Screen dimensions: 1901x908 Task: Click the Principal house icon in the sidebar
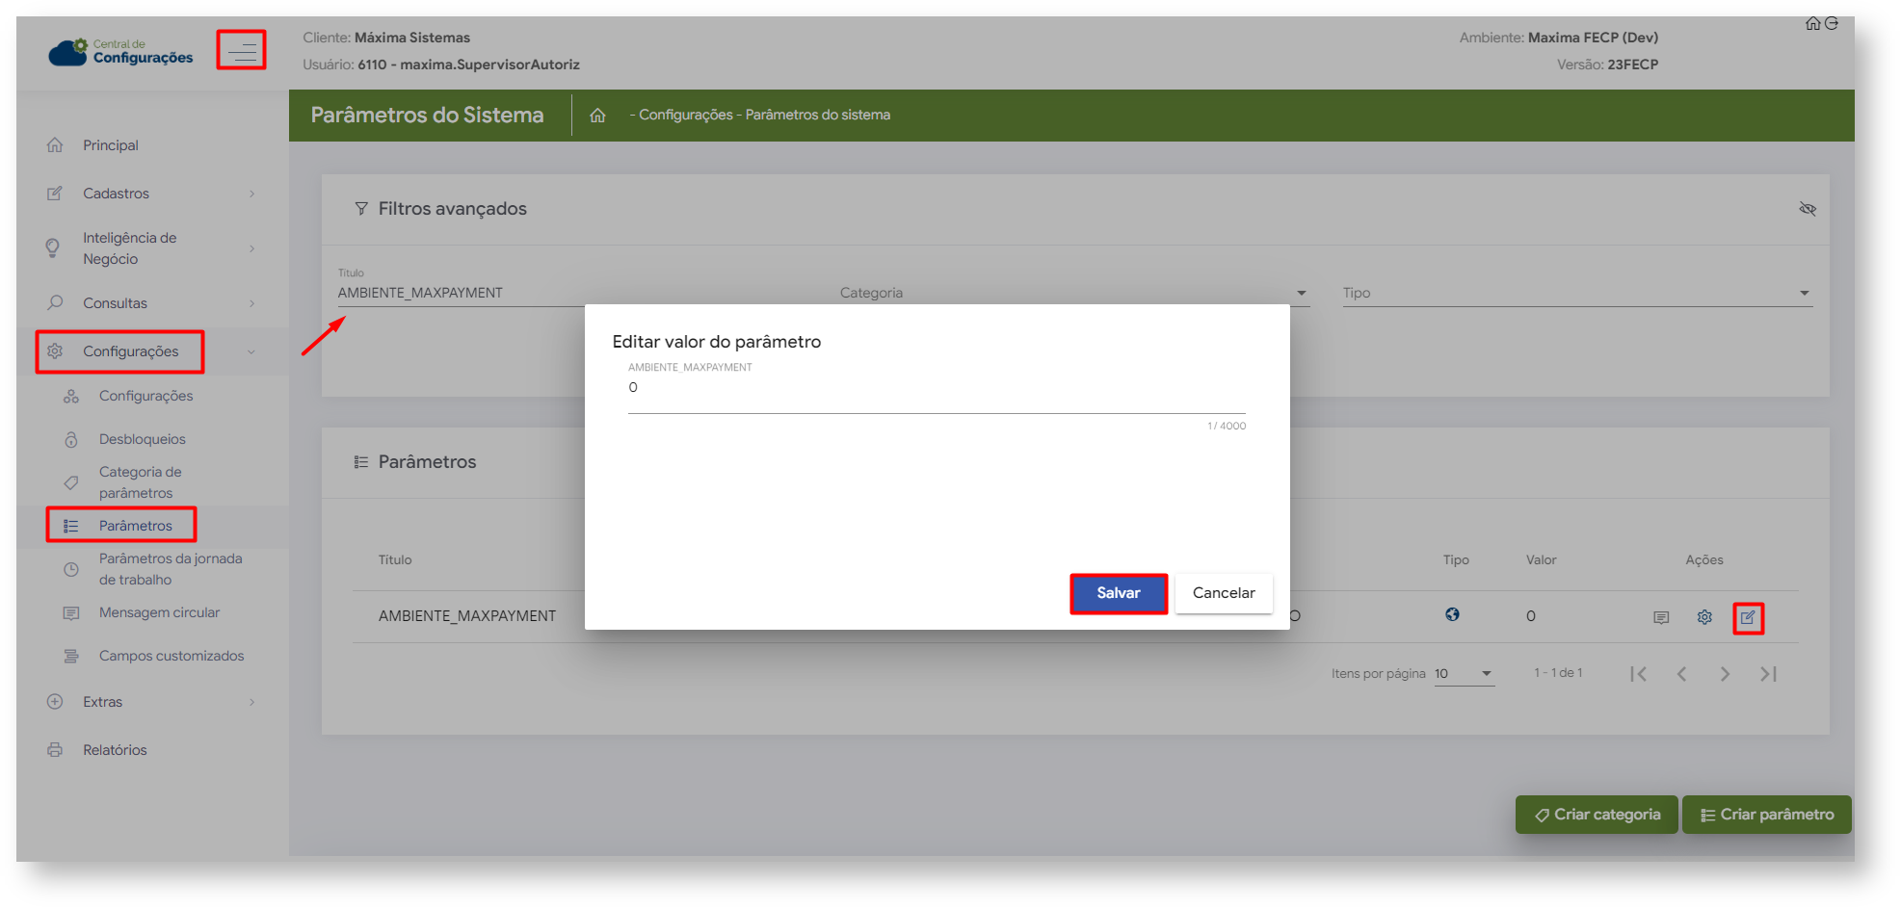tap(55, 145)
